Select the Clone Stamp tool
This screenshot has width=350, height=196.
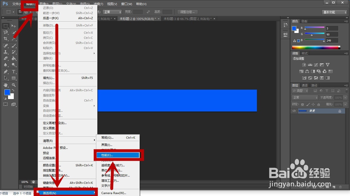[6, 52]
